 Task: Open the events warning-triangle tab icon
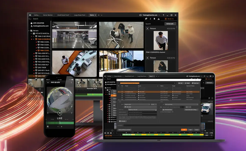pyautogui.click(x=159, y=19)
